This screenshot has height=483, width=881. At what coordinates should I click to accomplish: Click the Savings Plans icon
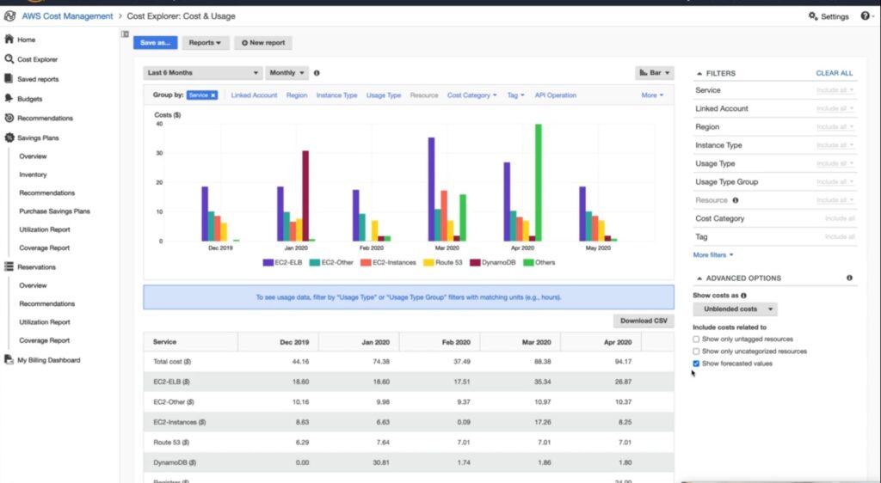(9, 138)
